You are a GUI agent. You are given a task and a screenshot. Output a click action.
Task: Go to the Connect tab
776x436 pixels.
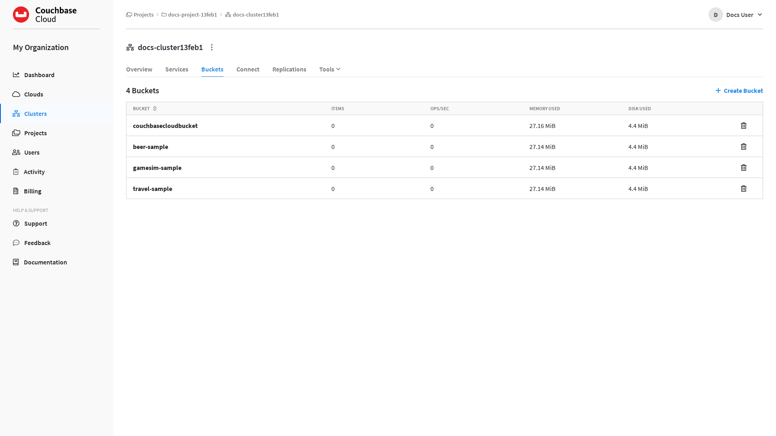(x=248, y=69)
